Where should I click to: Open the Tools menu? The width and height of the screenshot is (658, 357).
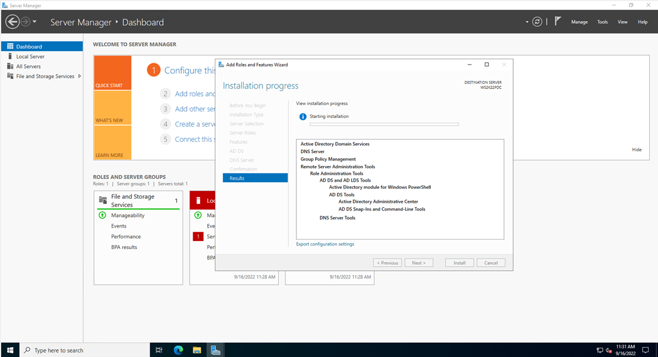click(x=602, y=21)
